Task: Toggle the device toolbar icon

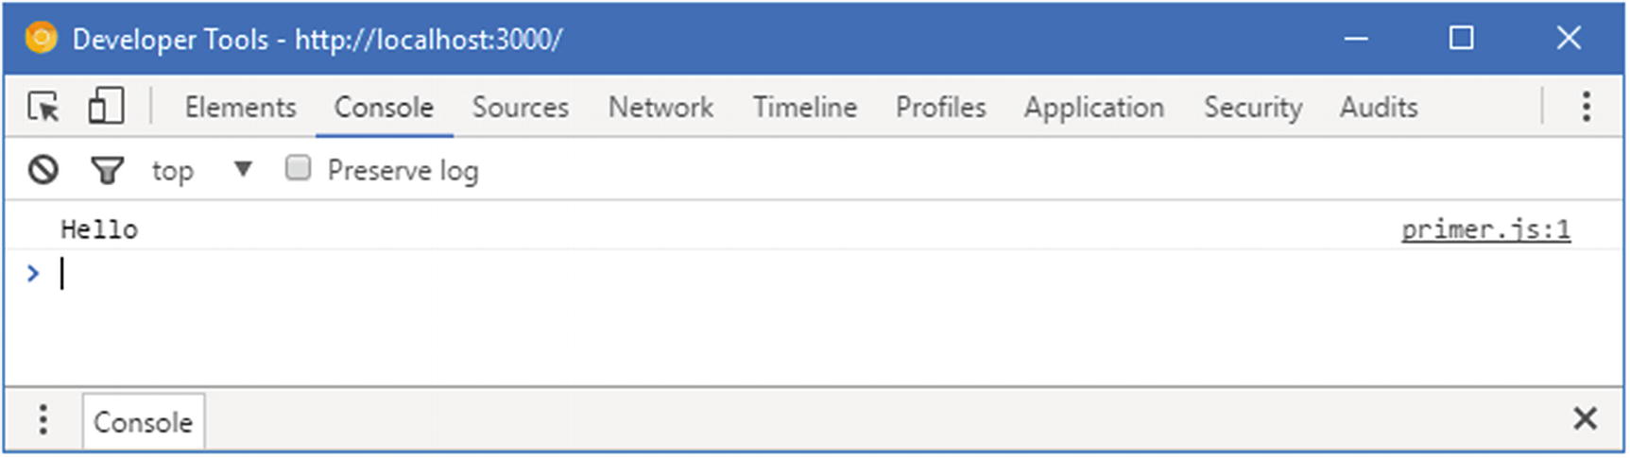Action: click(106, 107)
